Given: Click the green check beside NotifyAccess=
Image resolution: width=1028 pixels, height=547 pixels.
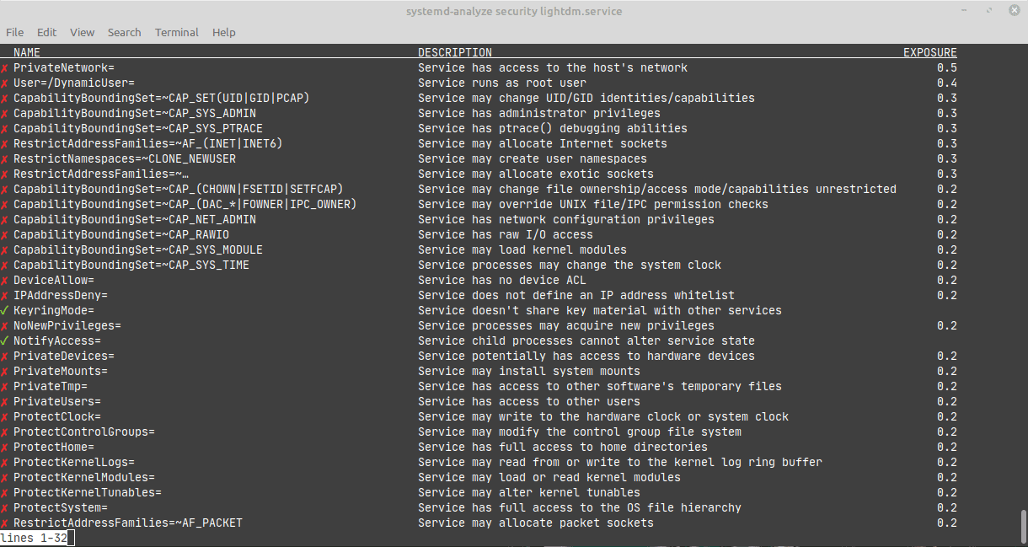Looking at the screenshot, I should [x=5, y=341].
